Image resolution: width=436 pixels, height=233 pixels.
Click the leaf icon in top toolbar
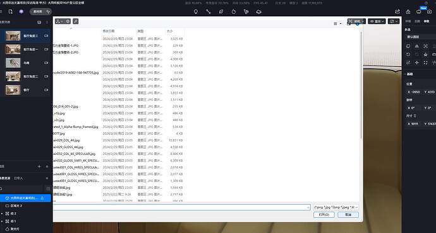(221, 11)
